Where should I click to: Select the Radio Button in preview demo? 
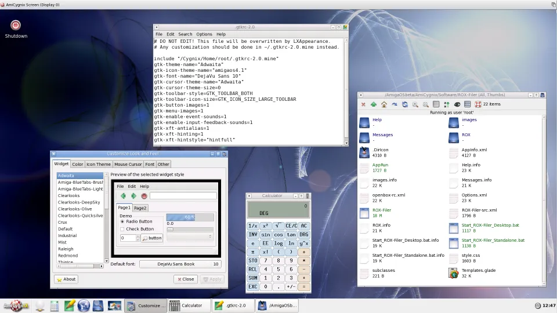tap(122, 221)
